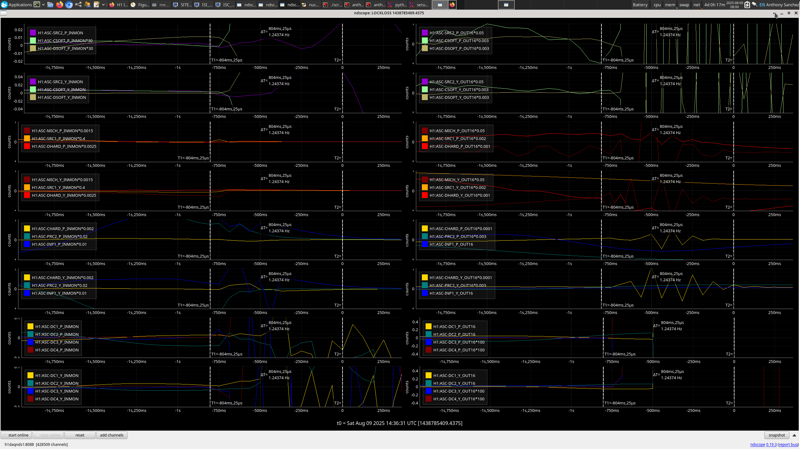Toggle H1:ASC-SRC2_P_INMON trace visibility in legend
The image size is (800, 449).
60,33
